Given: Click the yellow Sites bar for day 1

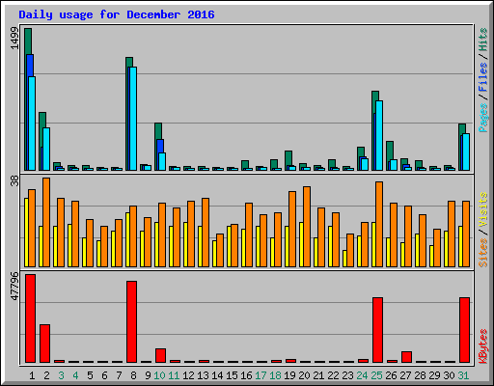Looking at the screenshot, I should click(x=26, y=233).
